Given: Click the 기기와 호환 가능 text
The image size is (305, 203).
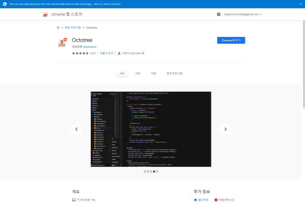Looking at the screenshot, I should coord(86,200).
